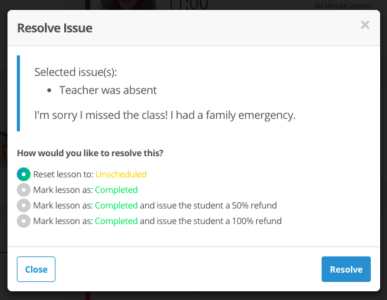This screenshot has height=300, width=387.
Task: Click the outlined Close button
Action: (x=36, y=269)
